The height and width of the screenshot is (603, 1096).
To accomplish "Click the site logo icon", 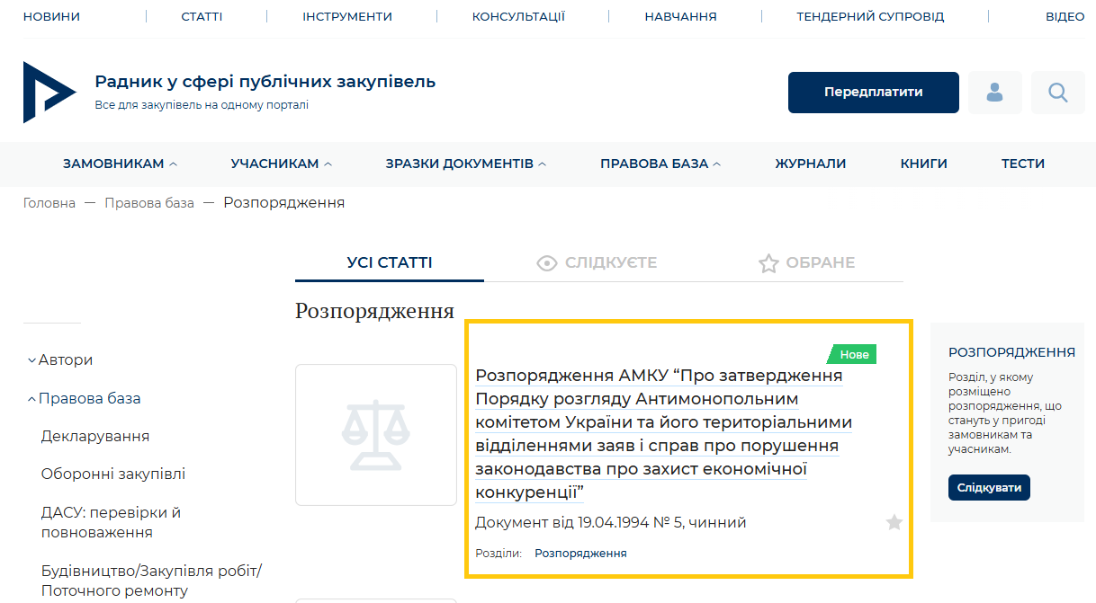I will [49, 93].
